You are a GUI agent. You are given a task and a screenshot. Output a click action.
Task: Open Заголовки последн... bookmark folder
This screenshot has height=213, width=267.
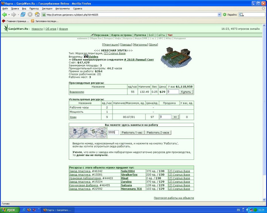coord(44,21)
